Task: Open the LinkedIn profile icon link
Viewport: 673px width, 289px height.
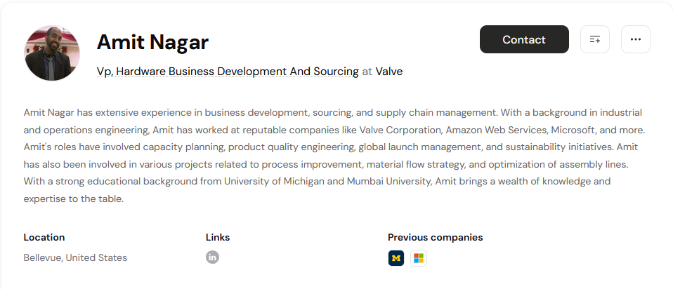Action: click(212, 257)
